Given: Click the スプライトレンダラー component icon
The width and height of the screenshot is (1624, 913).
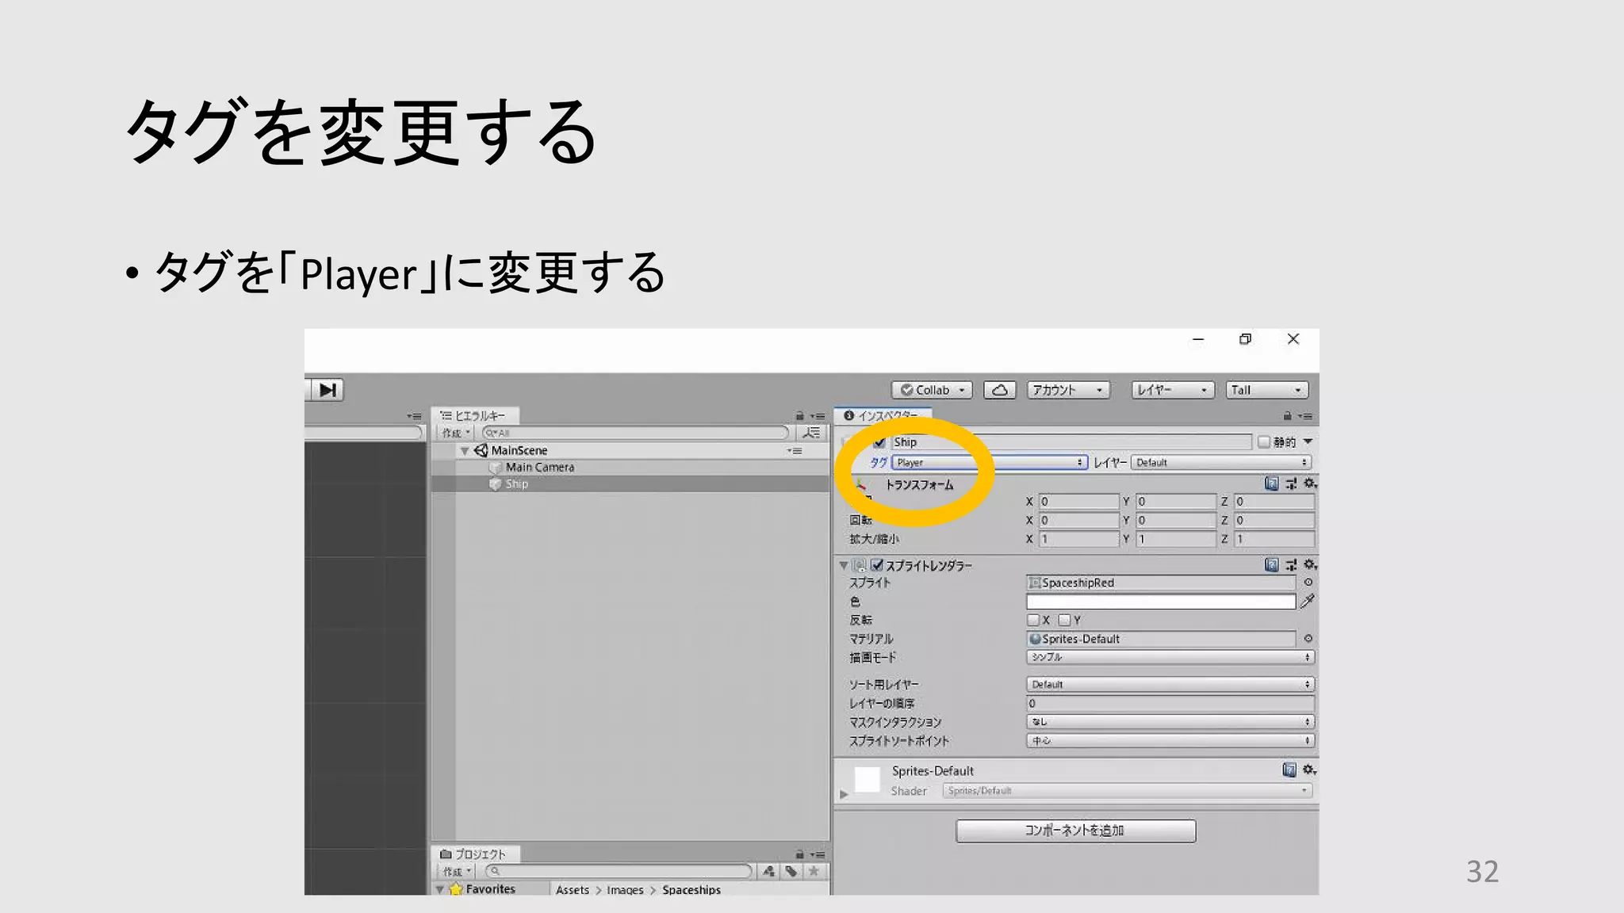Looking at the screenshot, I should point(860,565).
